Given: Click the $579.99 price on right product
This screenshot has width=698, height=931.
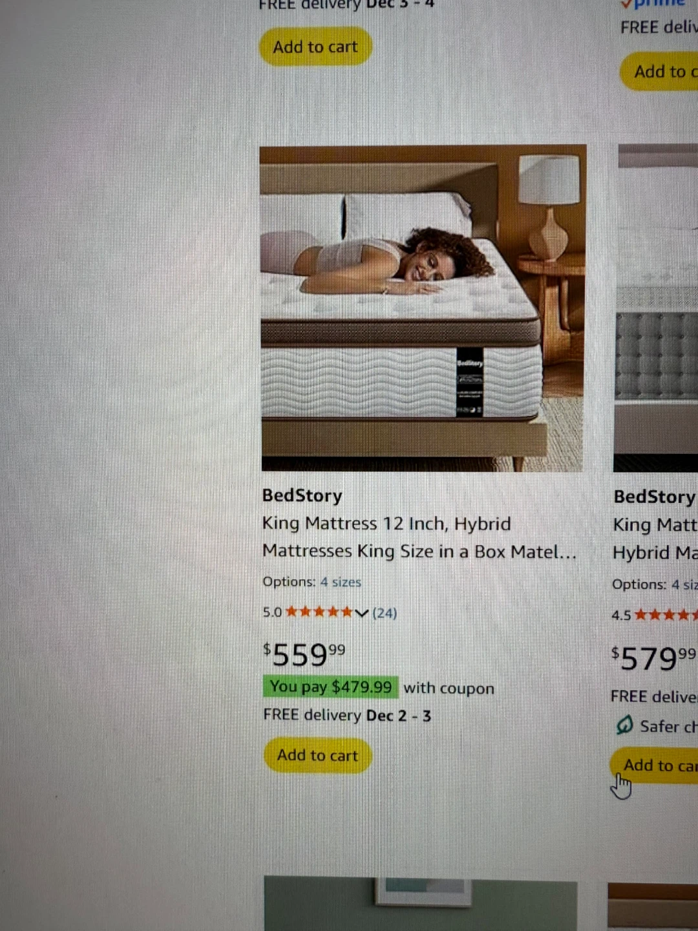Looking at the screenshot, I should pyautogui.click(x=653, y=658).
